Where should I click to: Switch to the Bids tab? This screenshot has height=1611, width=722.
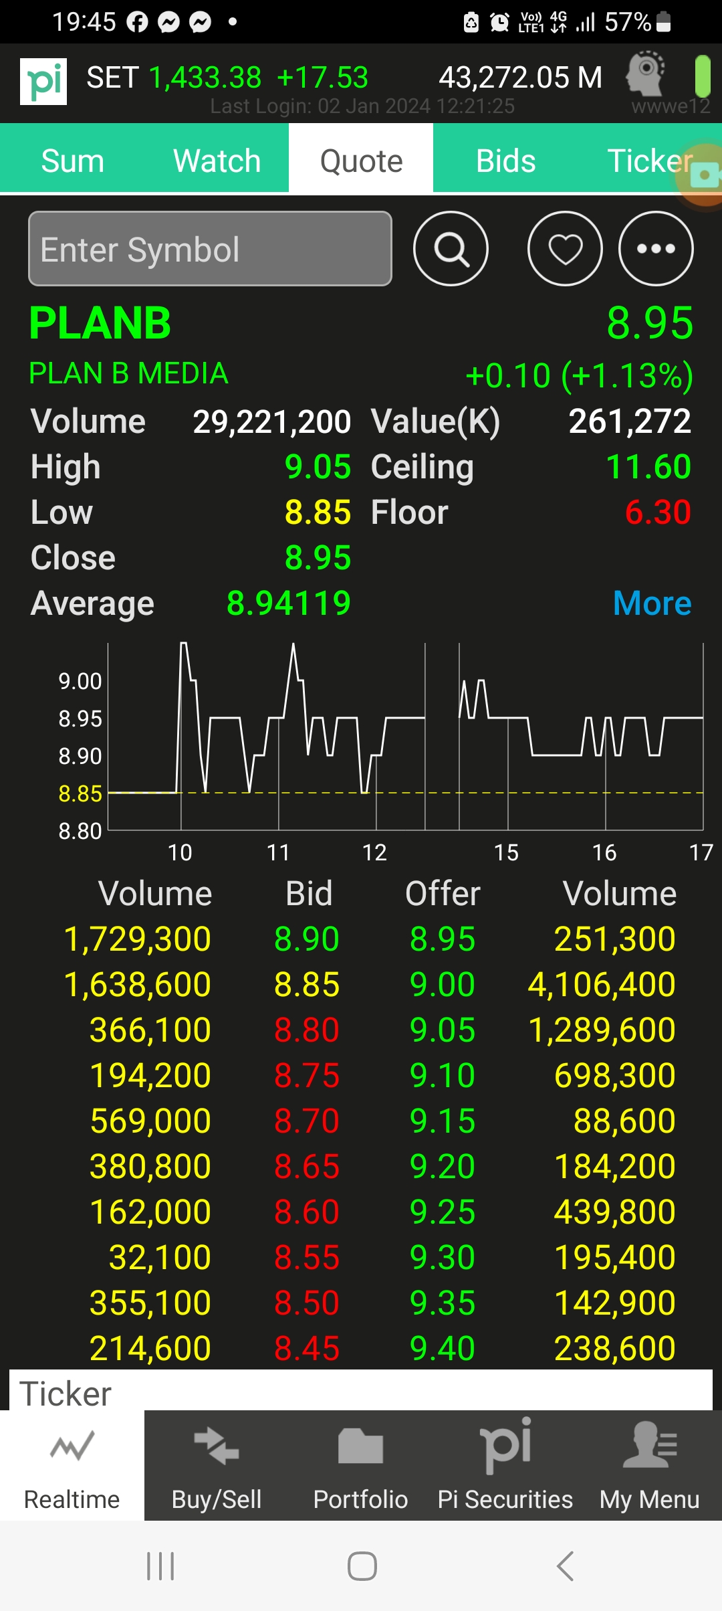[505, 161]
